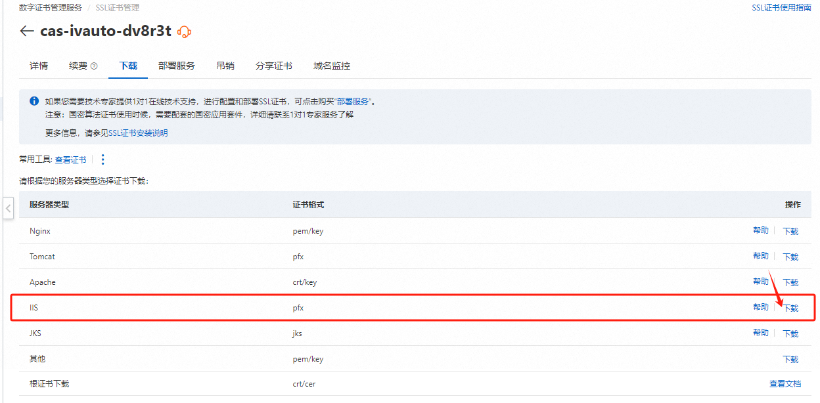Open the 吊销 tab
The width and height of the screenshot is (820, 403).
225,66
